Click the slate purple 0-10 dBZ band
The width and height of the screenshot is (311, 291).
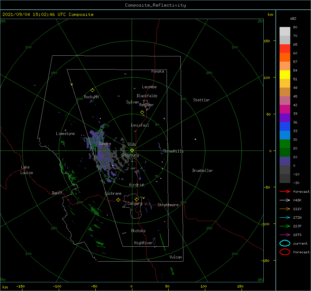click(x=285, y=161)
